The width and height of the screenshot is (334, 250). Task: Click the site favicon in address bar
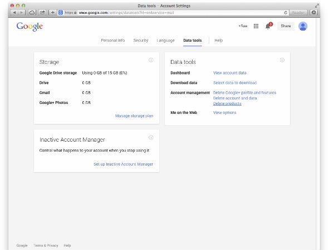(61, 13)
